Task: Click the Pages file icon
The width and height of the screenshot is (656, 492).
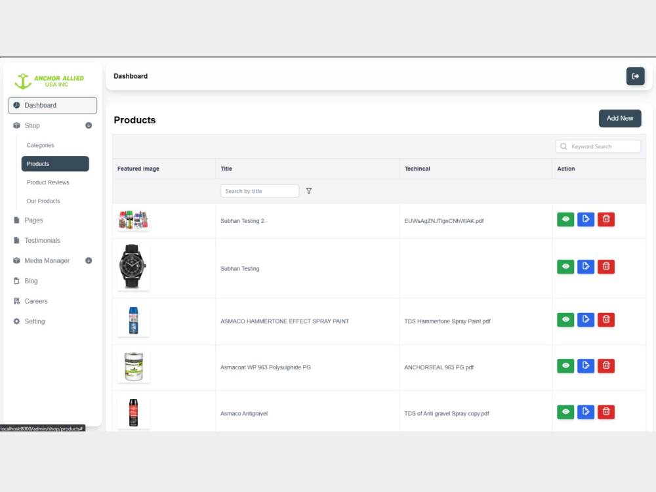Action: [16, 220]
